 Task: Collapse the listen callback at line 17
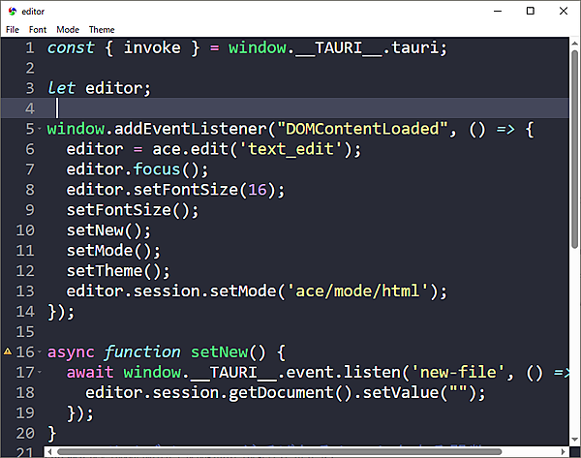(x=40, y=373)
